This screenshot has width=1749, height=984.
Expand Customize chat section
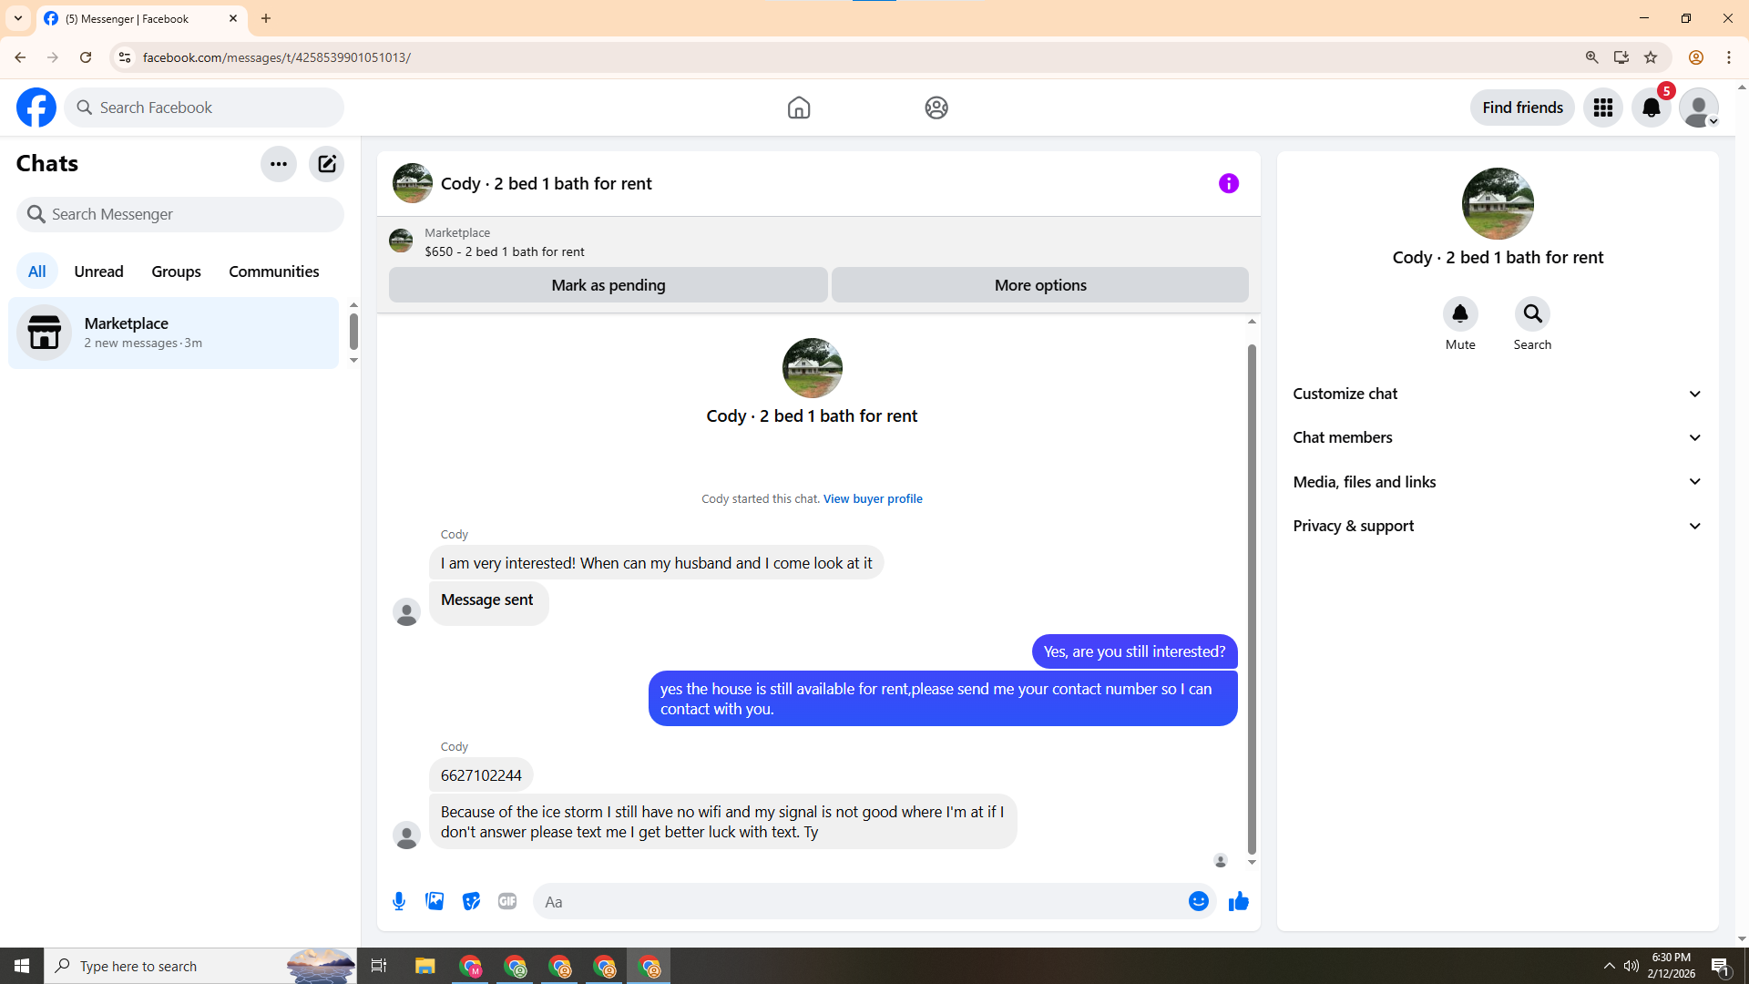(x=1498, y=394)
